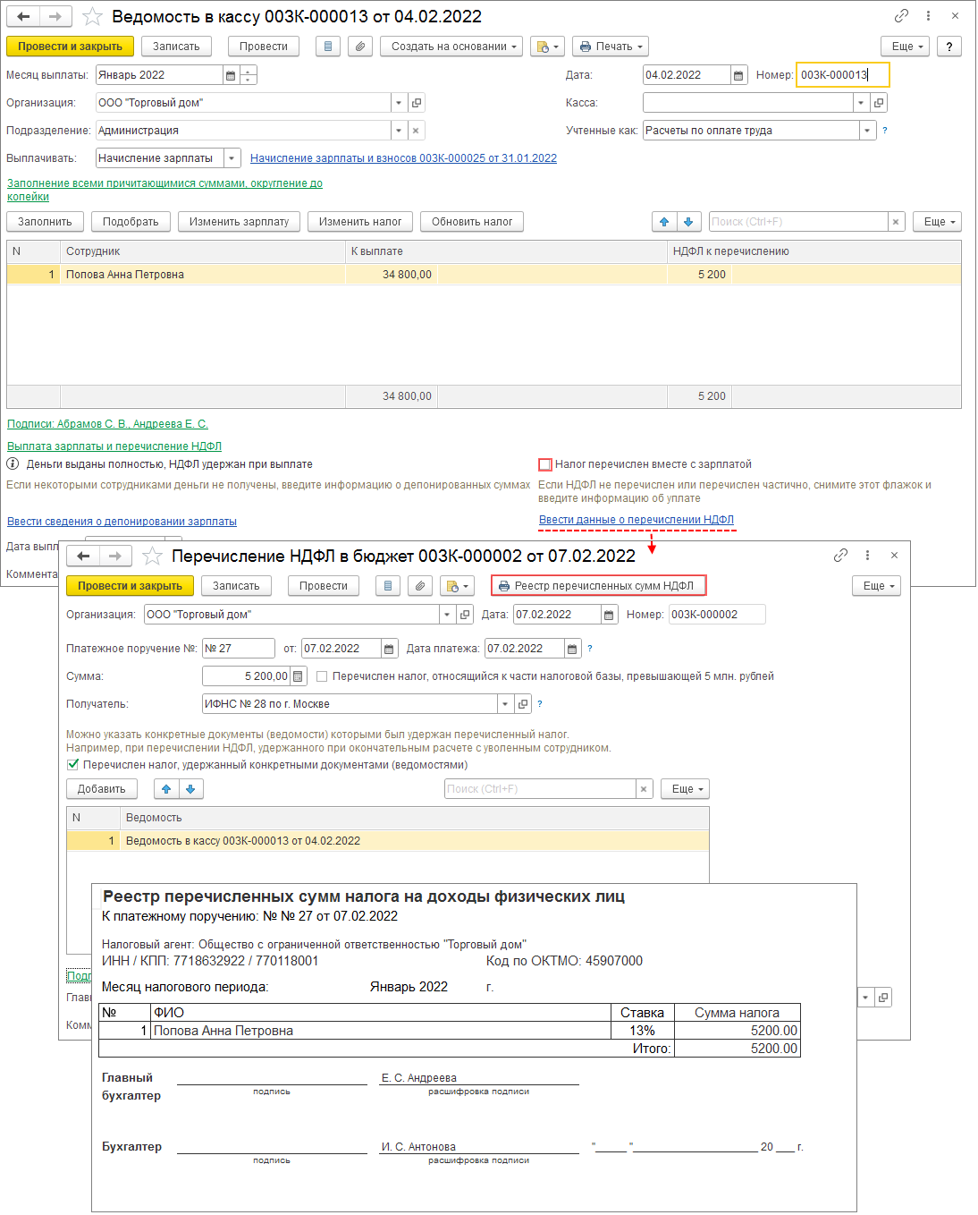Viewport: 978px width, 1215px height.
Task: Attach files paperclip in Перечисление НДФЛ toolbar
Action: pos(419,586)
